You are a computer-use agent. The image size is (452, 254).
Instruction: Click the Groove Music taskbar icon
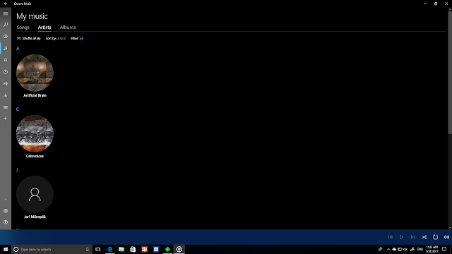179,249
